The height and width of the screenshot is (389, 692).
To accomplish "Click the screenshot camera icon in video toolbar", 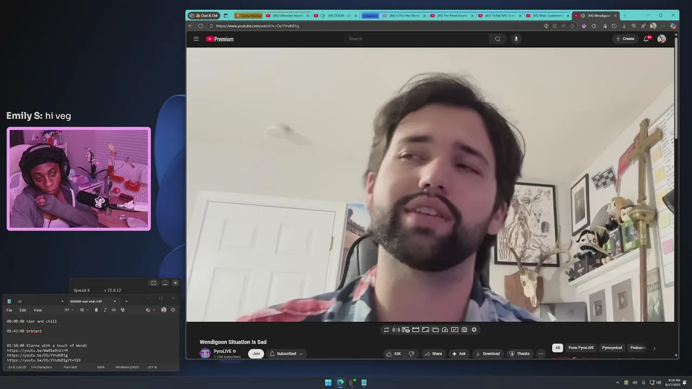I will [x=464, y=330].
